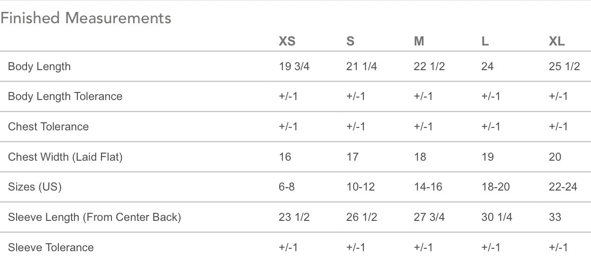Select the 22-24 US sizes value
The height and width of the screenshot is (273, 591).
coord(563,187)
